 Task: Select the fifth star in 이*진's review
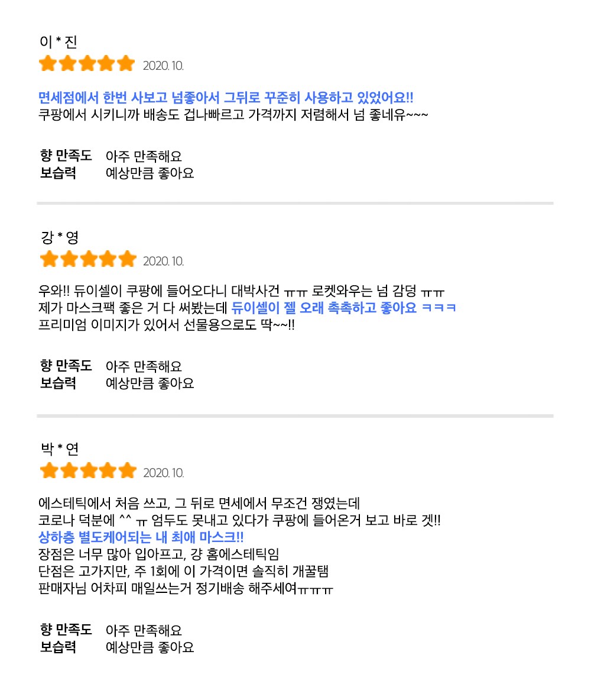(126, 64)
